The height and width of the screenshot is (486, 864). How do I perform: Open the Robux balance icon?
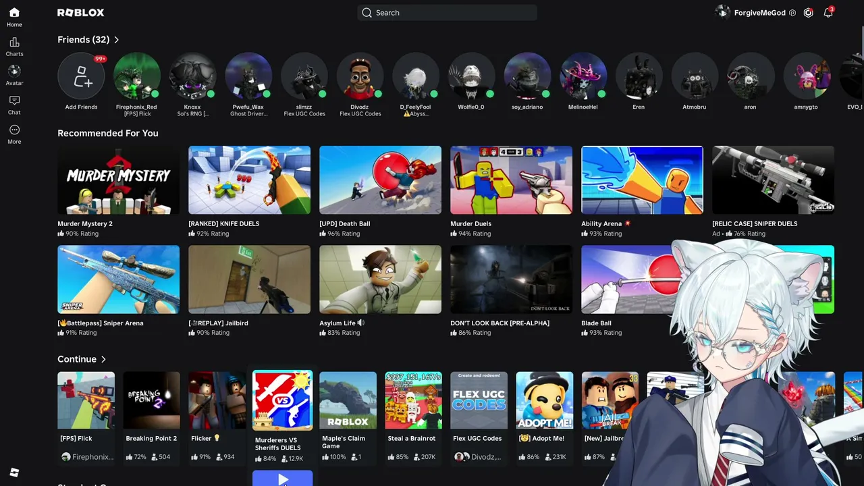[x=808, y=13]
